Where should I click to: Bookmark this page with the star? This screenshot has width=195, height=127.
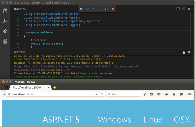145,94
